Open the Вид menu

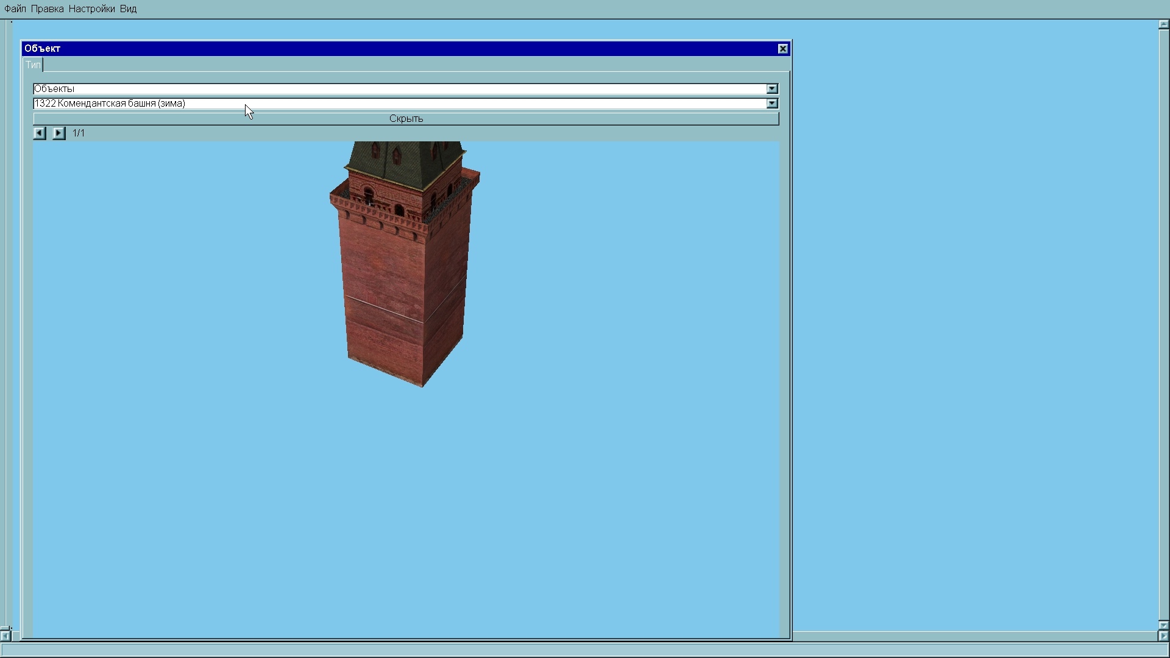[128, 9]
